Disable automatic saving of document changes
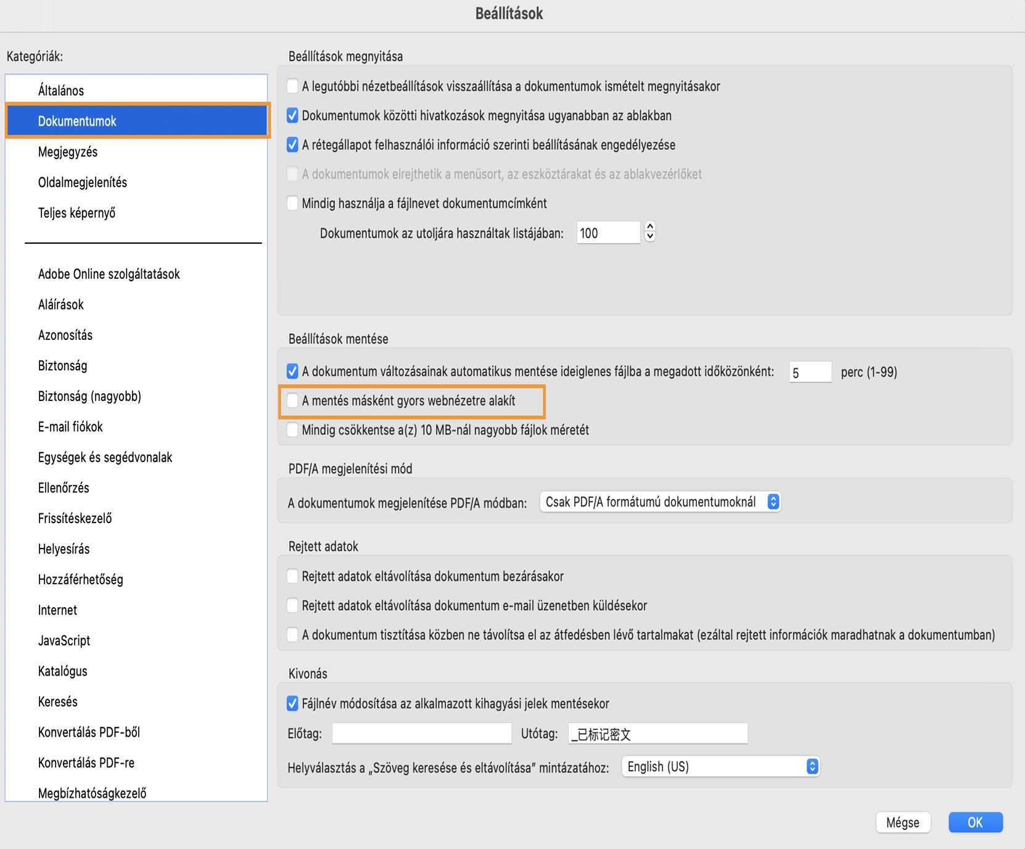1025x849 pixels. tap(293, 371)
